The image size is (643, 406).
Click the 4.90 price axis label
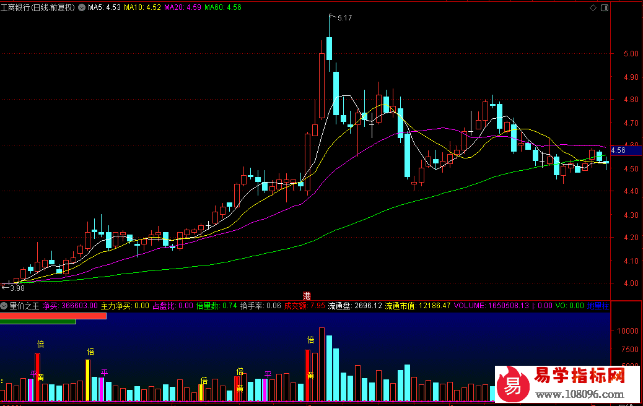pos(631,77)
